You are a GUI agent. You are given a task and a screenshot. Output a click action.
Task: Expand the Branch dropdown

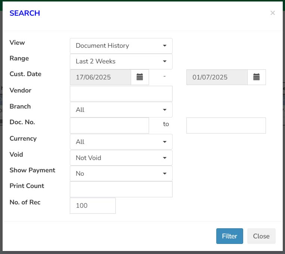point(121,110)
